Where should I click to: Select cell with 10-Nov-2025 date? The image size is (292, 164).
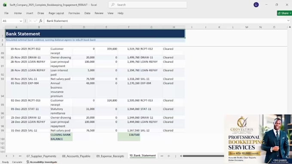[x=16, y=51]
